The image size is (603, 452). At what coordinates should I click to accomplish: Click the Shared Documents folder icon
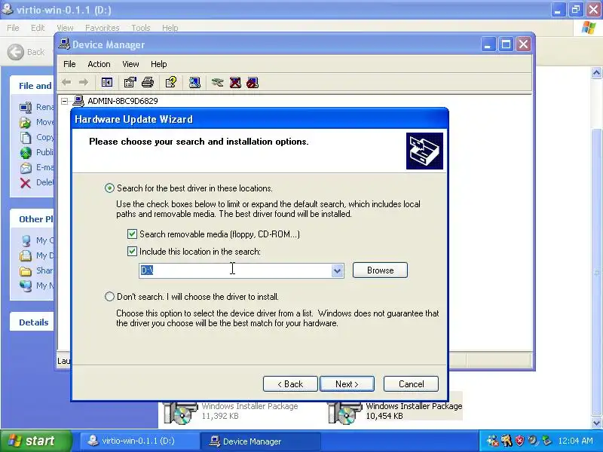(x=26, y=271)
